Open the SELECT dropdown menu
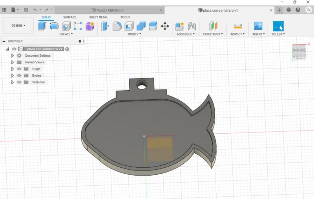314x199 pixels. point(278,34)
